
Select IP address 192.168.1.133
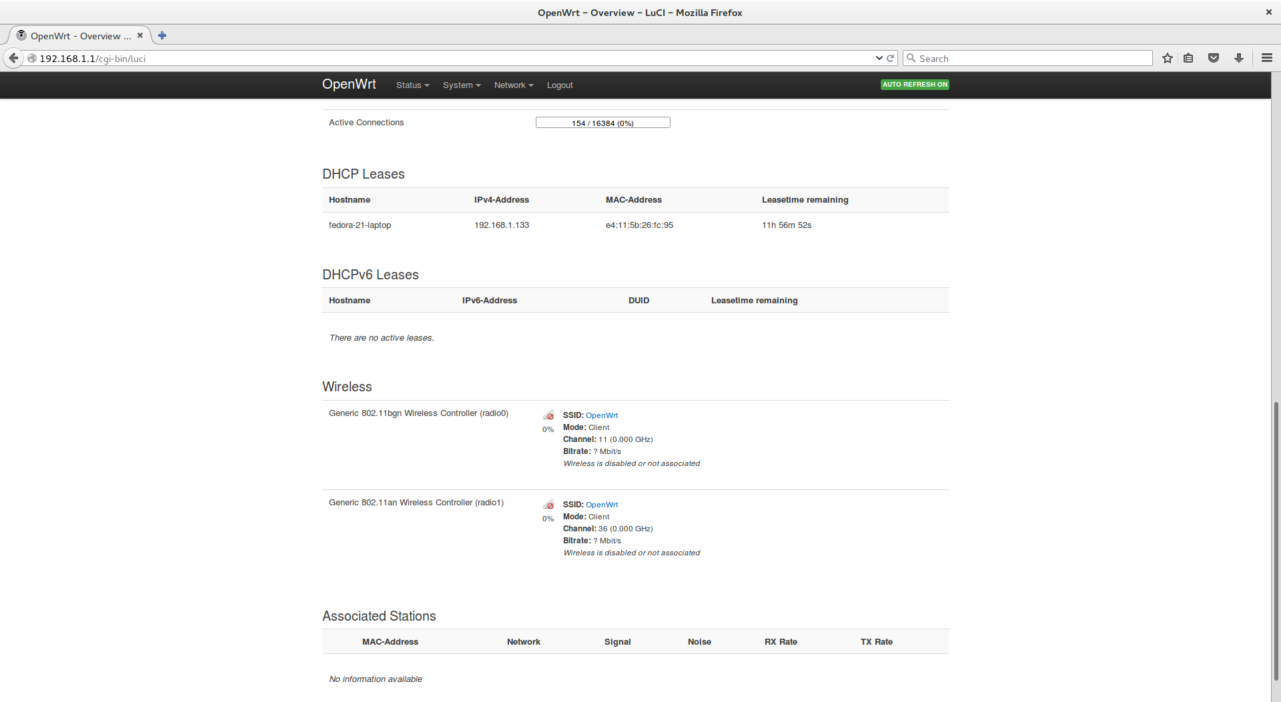click(502, 225)
